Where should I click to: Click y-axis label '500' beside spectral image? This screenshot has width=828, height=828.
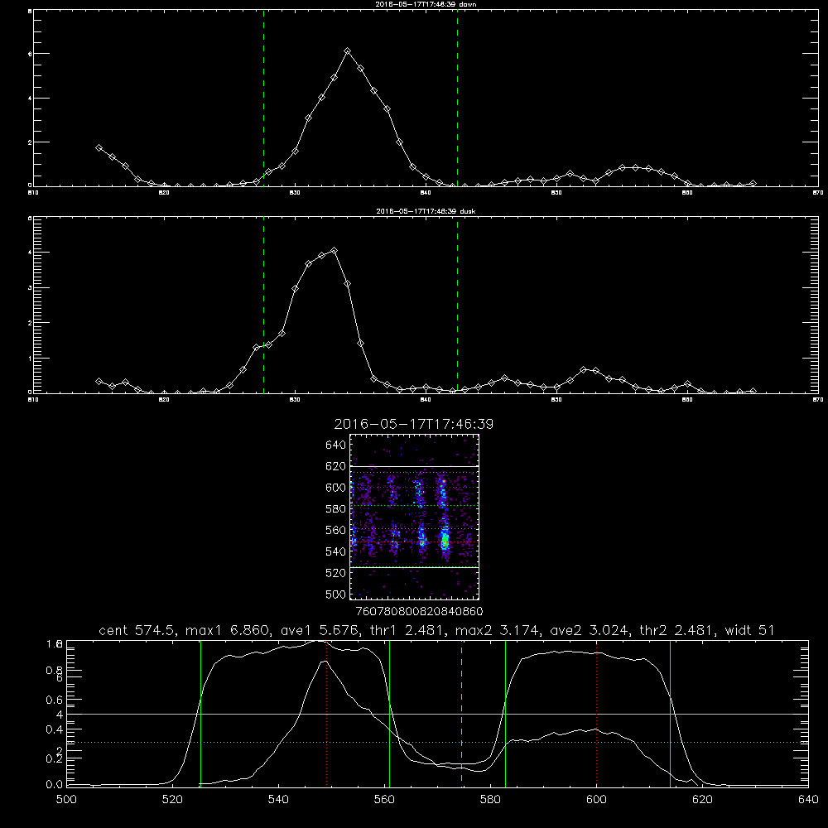335,594
